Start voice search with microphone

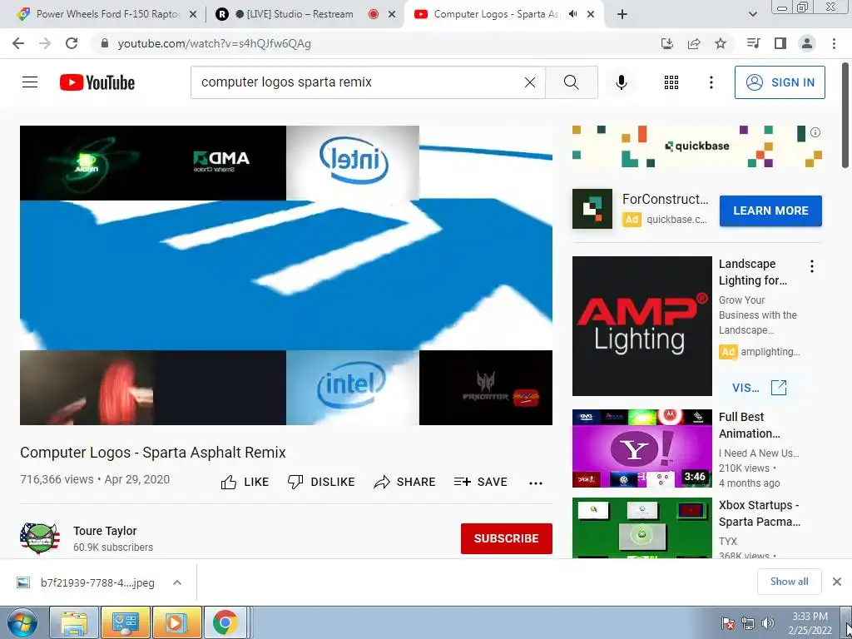point(621,82)
